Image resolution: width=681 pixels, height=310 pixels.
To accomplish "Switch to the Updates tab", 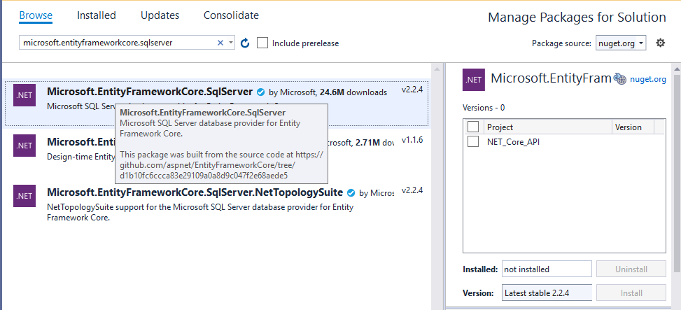I will tap(160, 15).
